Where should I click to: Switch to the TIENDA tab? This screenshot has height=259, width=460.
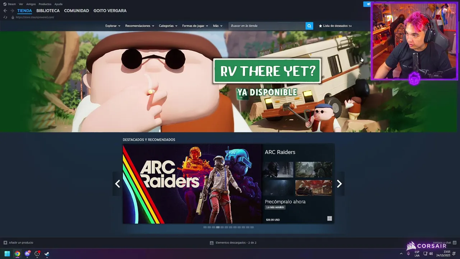24,11
